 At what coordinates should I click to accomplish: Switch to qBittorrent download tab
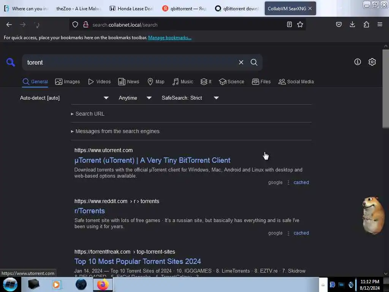click(x=237, y=8)
